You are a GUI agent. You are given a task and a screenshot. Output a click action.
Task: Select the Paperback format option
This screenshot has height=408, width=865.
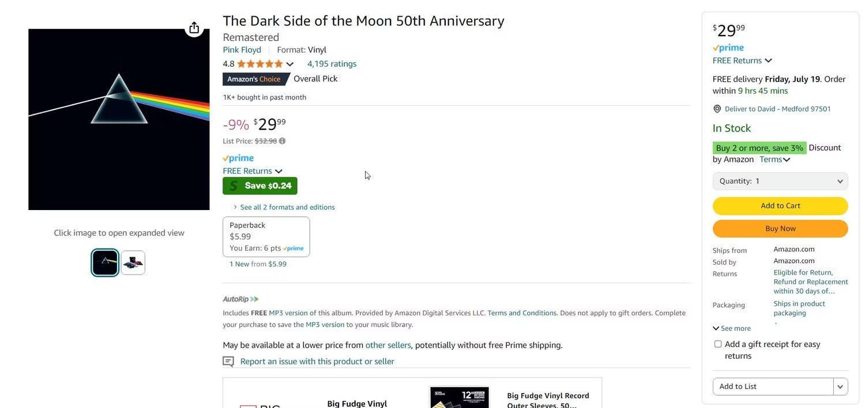click(x=266, y=237)
